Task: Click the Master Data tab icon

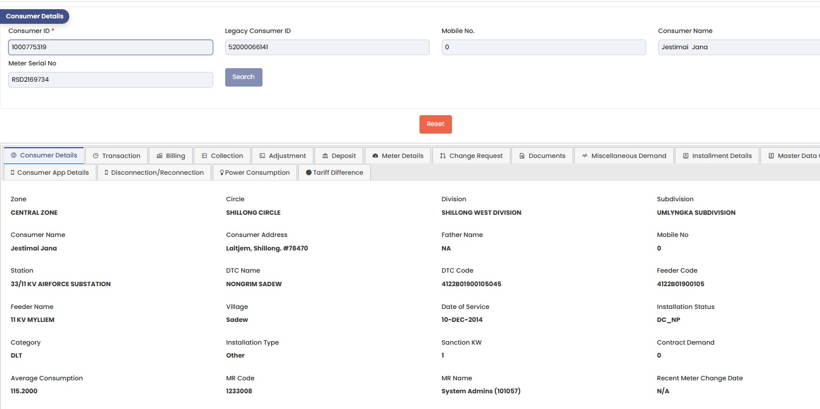Action: [771, 156]
